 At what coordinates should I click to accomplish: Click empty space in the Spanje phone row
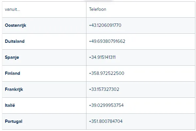155,57
